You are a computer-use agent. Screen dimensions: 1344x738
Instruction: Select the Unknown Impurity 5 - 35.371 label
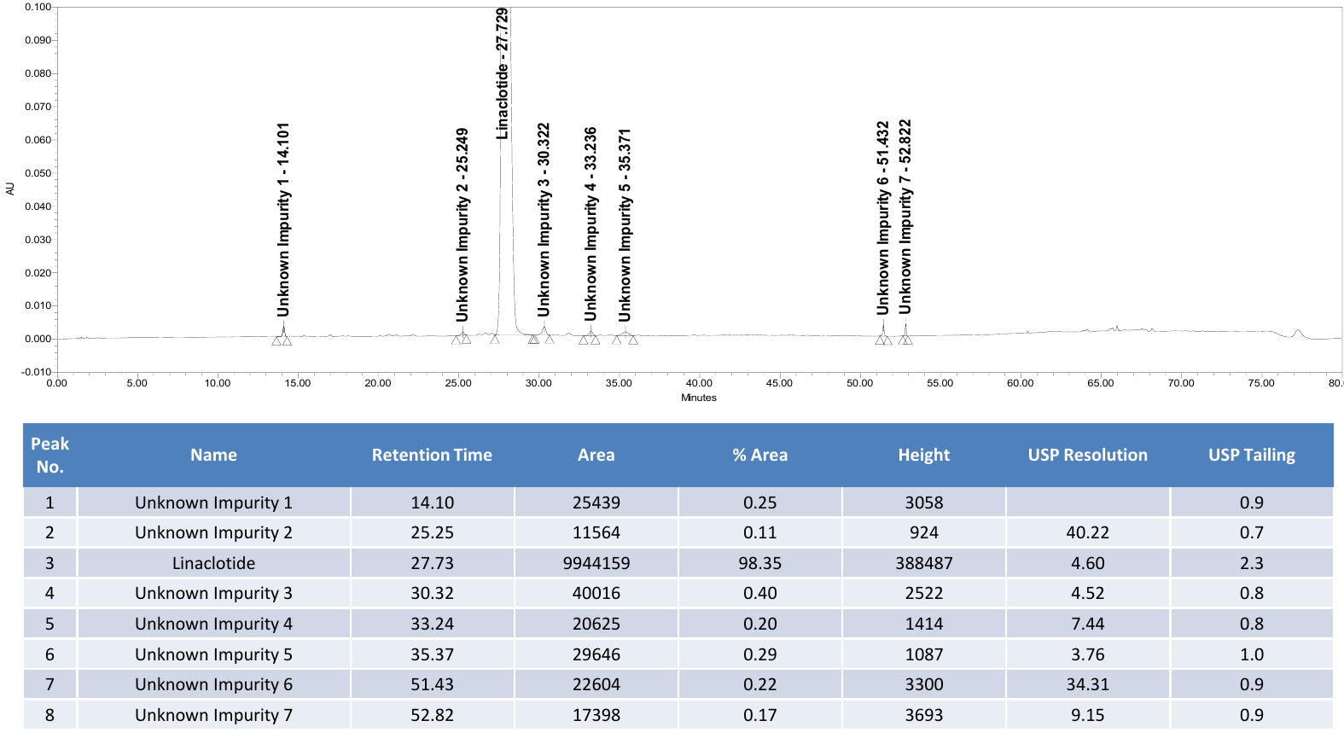pos(625,225)
